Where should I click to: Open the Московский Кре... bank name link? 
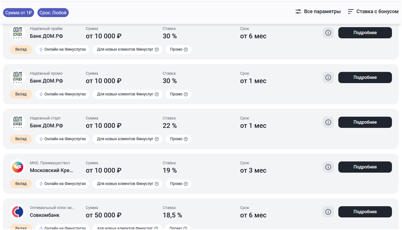point(51,170)
